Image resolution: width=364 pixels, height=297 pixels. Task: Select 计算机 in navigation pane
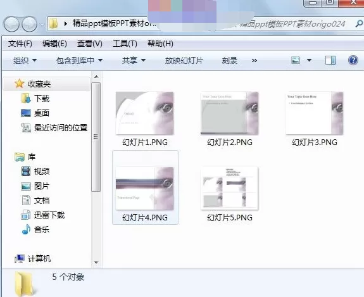coord(39,258)
